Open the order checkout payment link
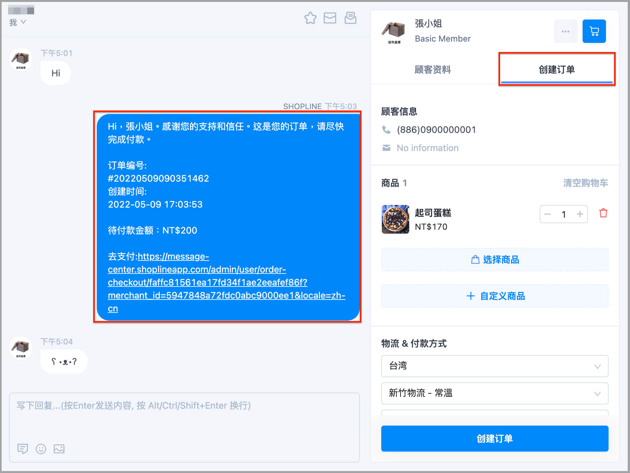 (x=226, y=282)
